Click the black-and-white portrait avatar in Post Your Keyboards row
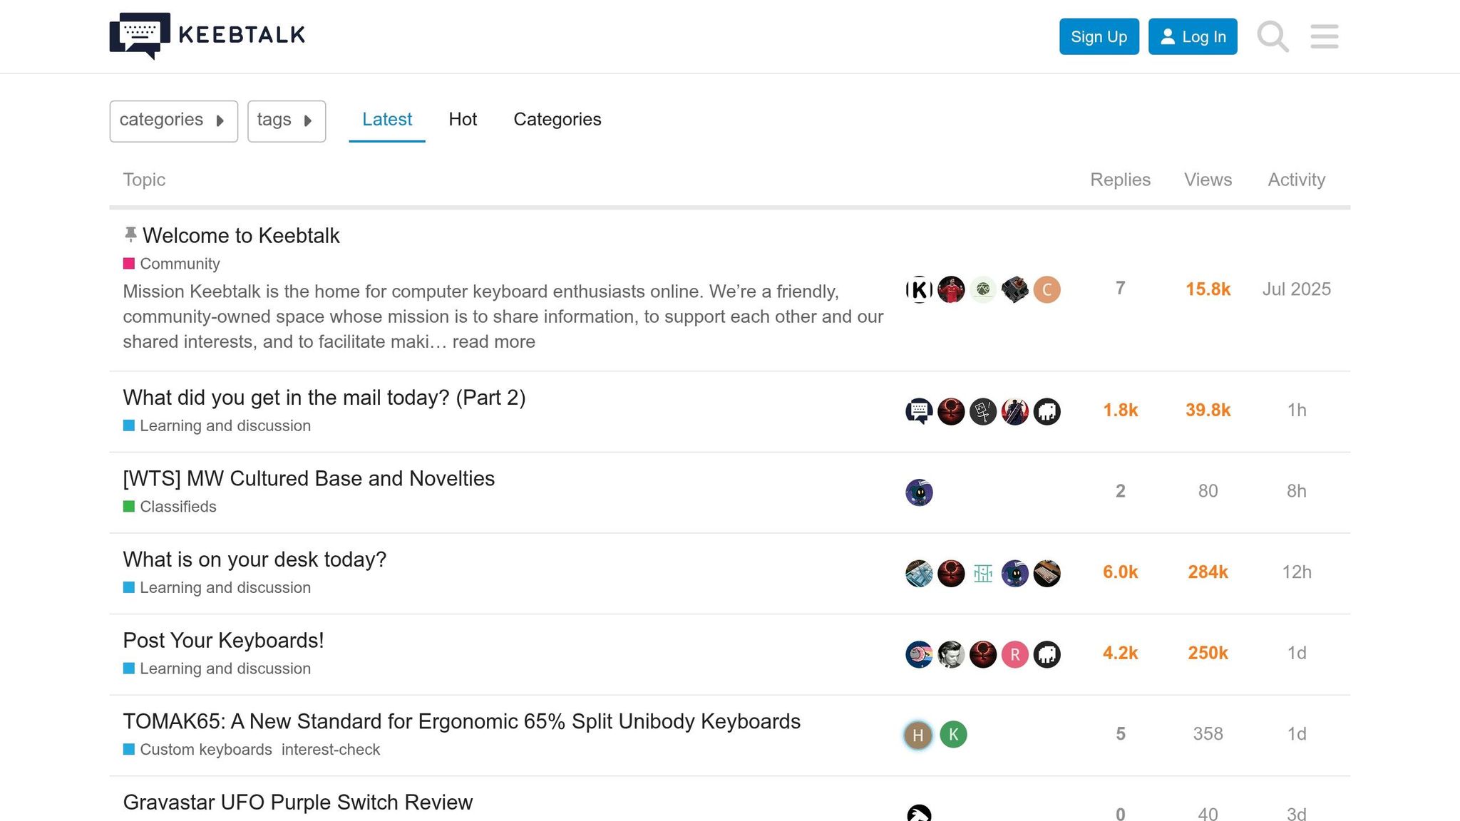 pyautogui.click(x=951, y=654)
